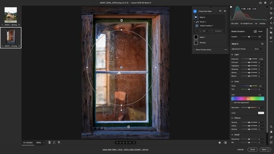The image size is (274, 154).
Task: Click the save image icon at top right
Action: tap(260, 3)
